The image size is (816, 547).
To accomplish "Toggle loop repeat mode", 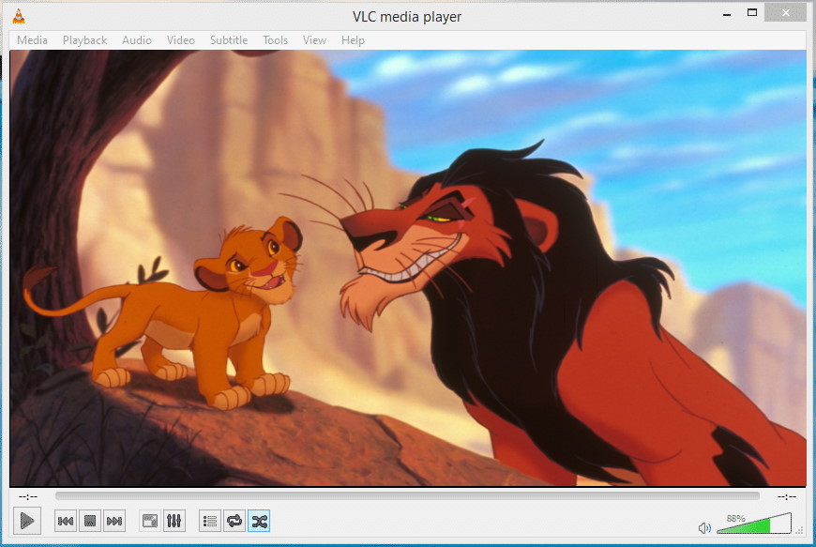I will pos(234,521).
